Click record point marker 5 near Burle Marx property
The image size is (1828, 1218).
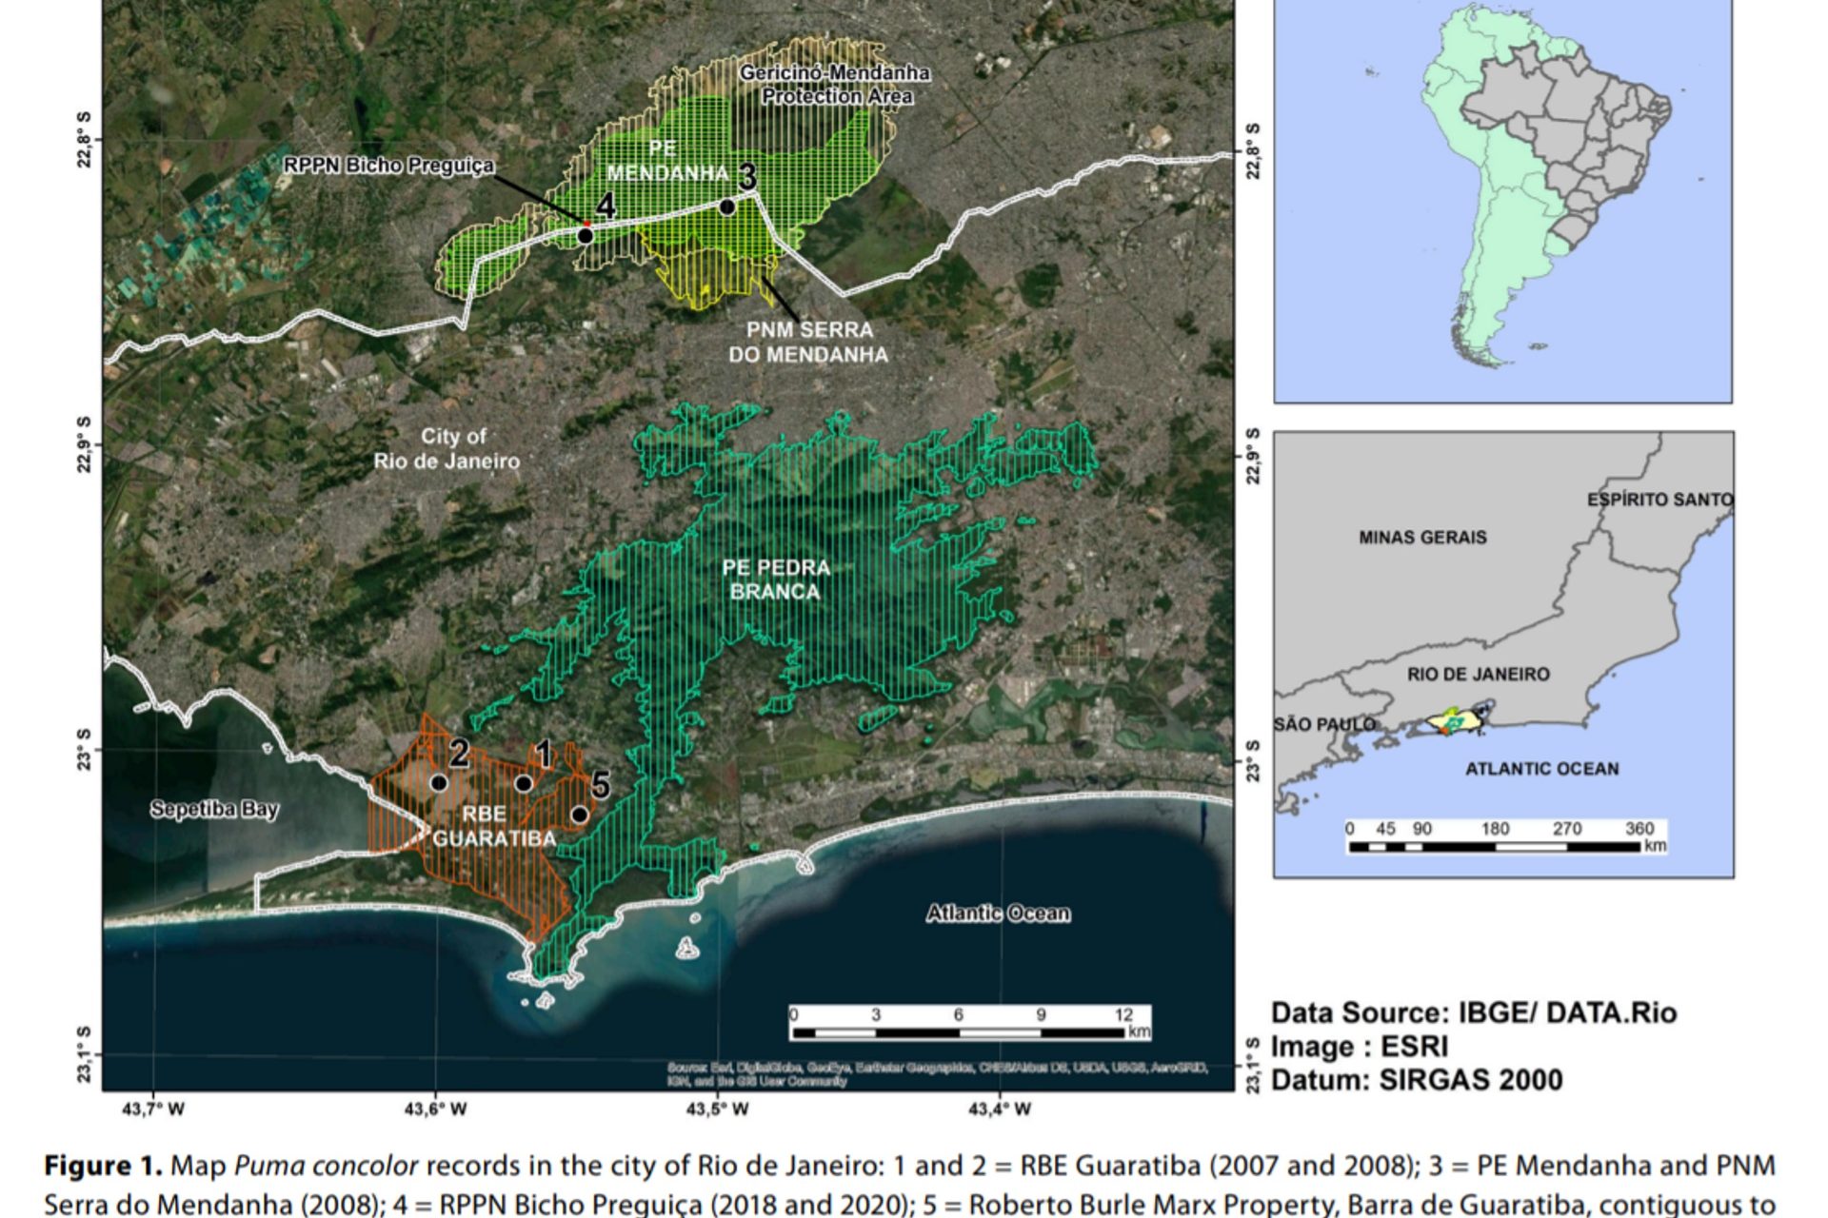click(579, 815)
